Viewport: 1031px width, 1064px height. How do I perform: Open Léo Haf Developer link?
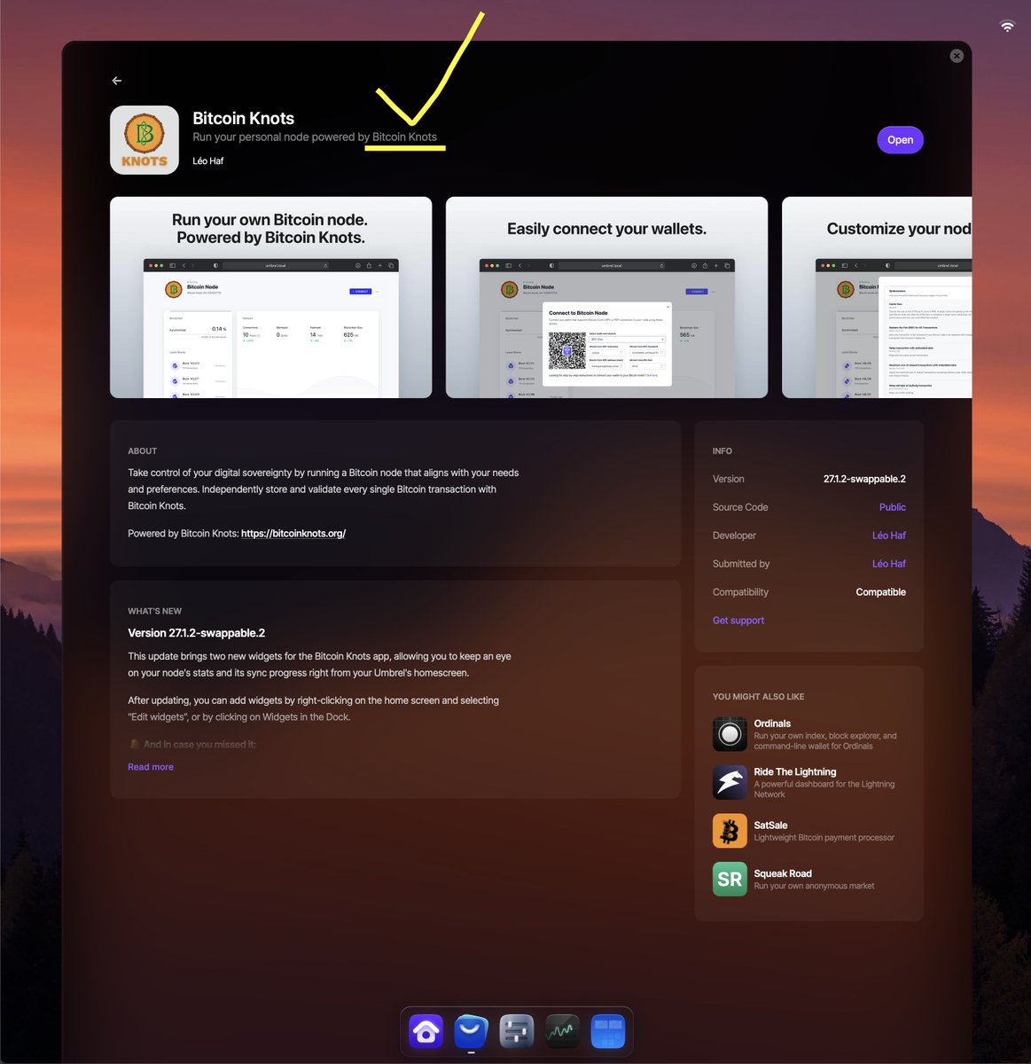[889, 536]
